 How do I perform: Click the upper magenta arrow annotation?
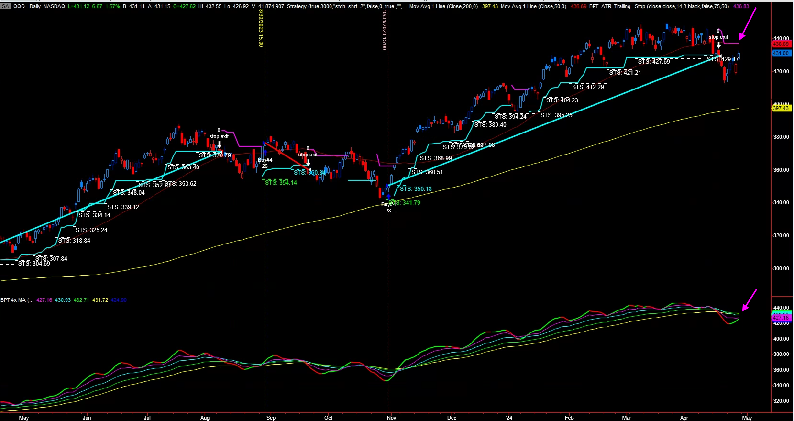pyautogui.click(x=748, y=23)
